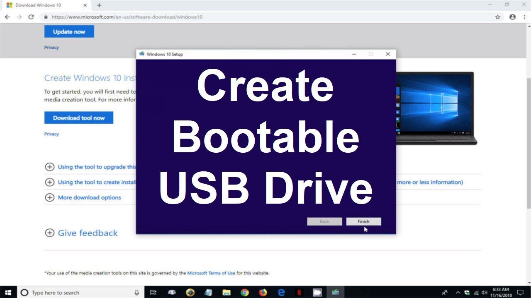The height and width of the screenshot is (298, 531).
Task: Show hidden system tray icons
Action: click(458, 292)
